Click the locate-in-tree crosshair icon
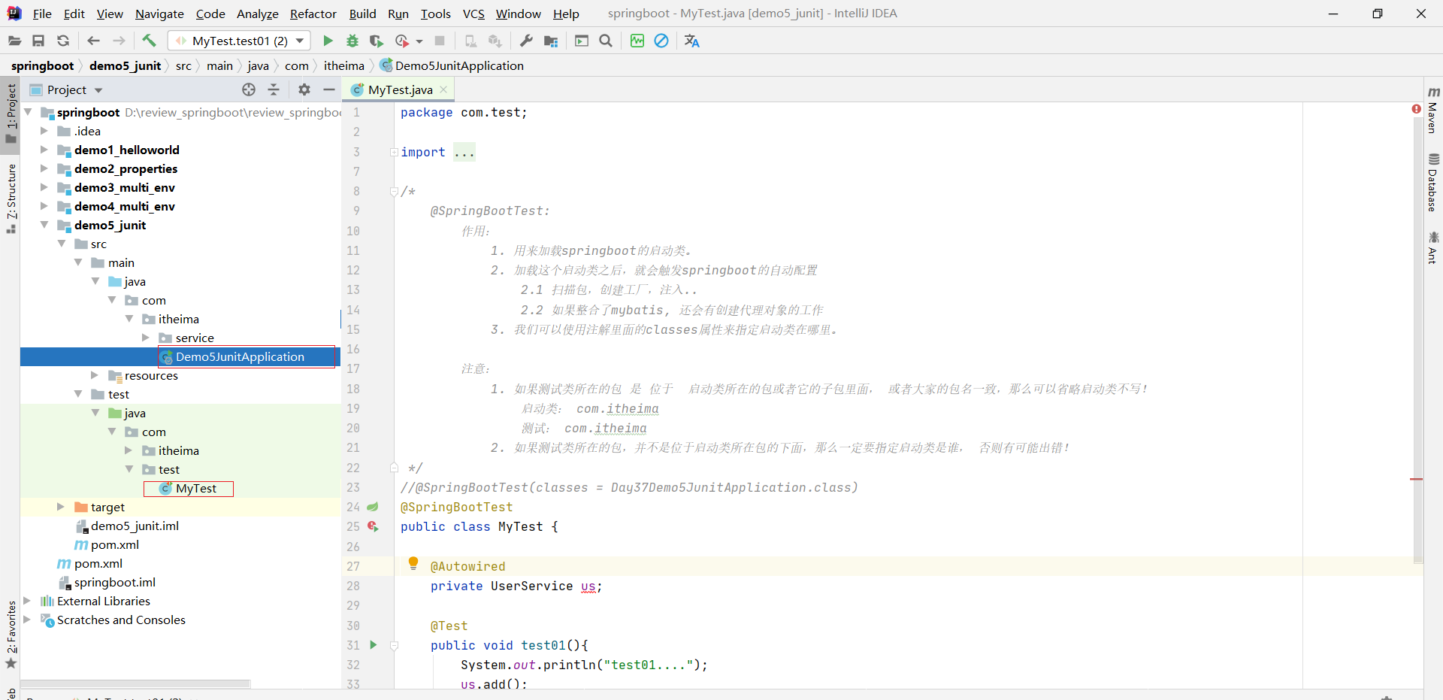 [249, 89]
